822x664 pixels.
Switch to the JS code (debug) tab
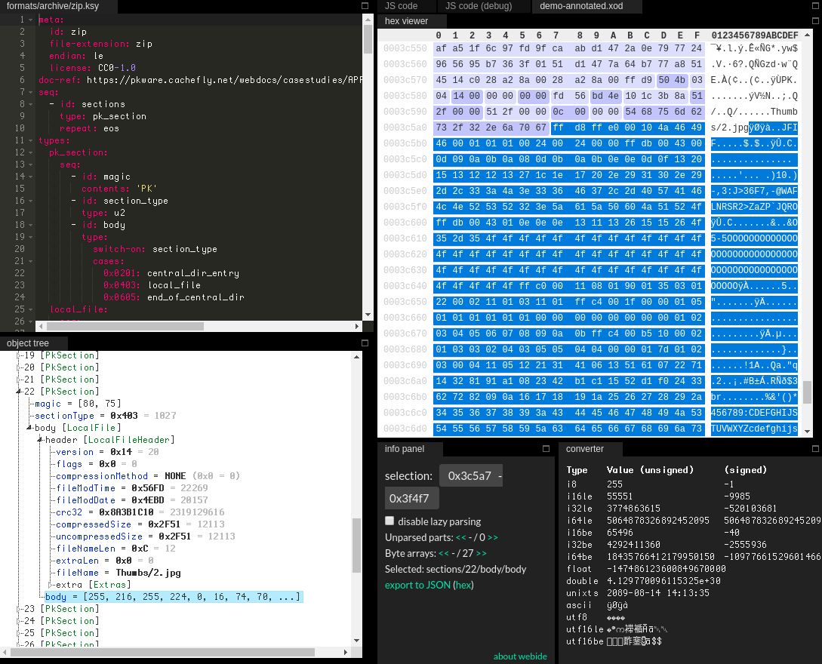(x=478, y=6)
